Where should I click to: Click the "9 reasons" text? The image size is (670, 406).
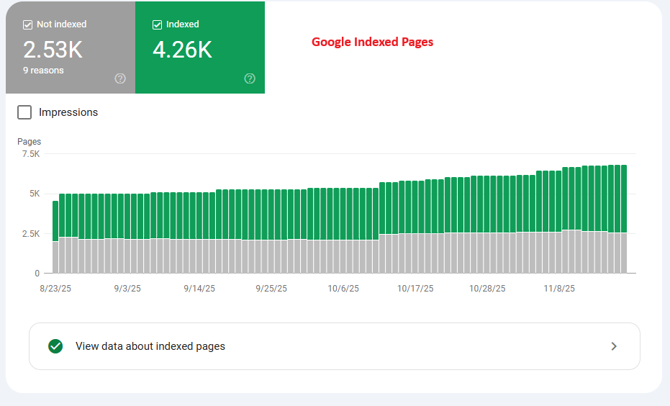(x=43, y=71)
